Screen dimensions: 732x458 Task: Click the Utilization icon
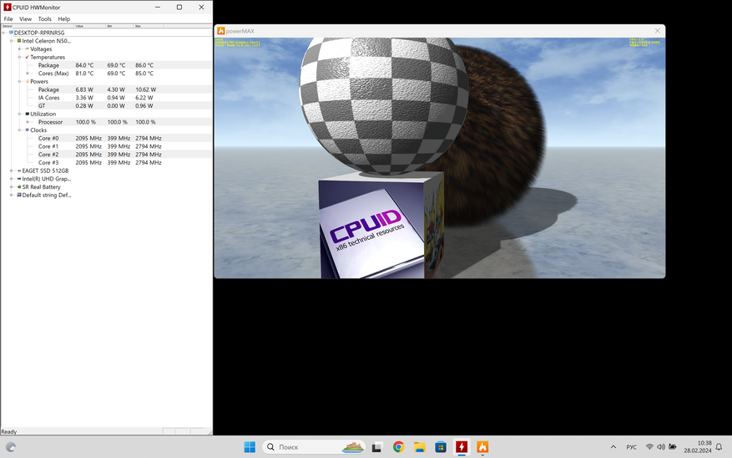click(27, 114)
